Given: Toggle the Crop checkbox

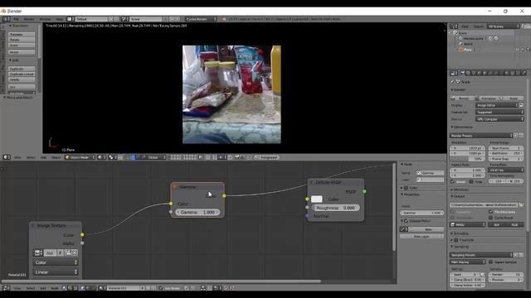Looking at the screenshot, I should (x=471, y=182).
